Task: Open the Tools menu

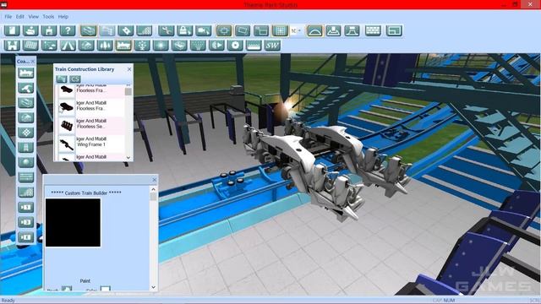Action: tap(48, 17)
